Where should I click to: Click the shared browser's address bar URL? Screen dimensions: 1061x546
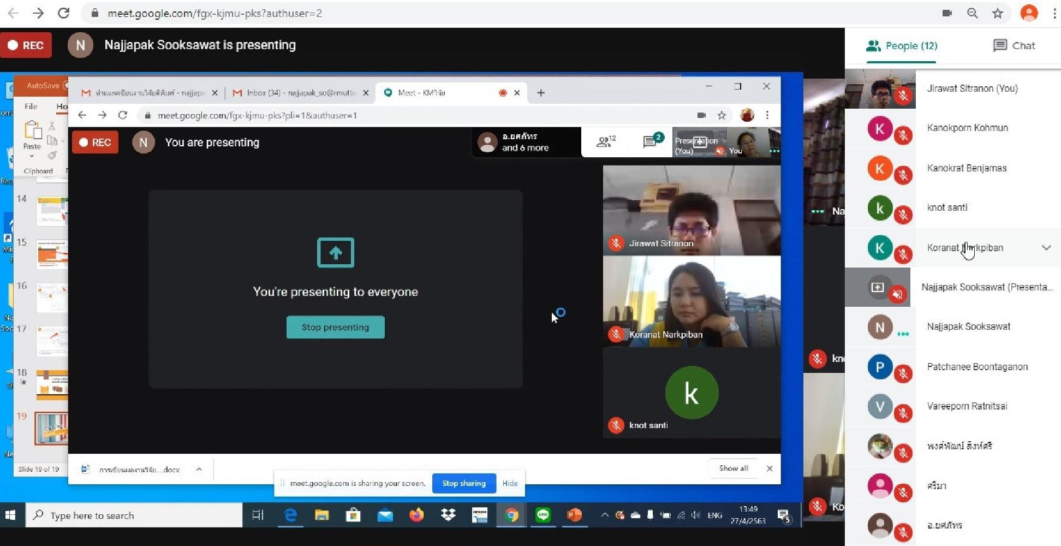tap(257, 116)
